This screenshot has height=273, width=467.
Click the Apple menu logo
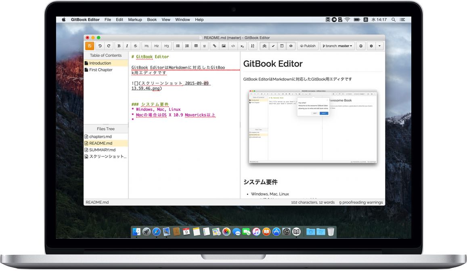pos(63,20)
